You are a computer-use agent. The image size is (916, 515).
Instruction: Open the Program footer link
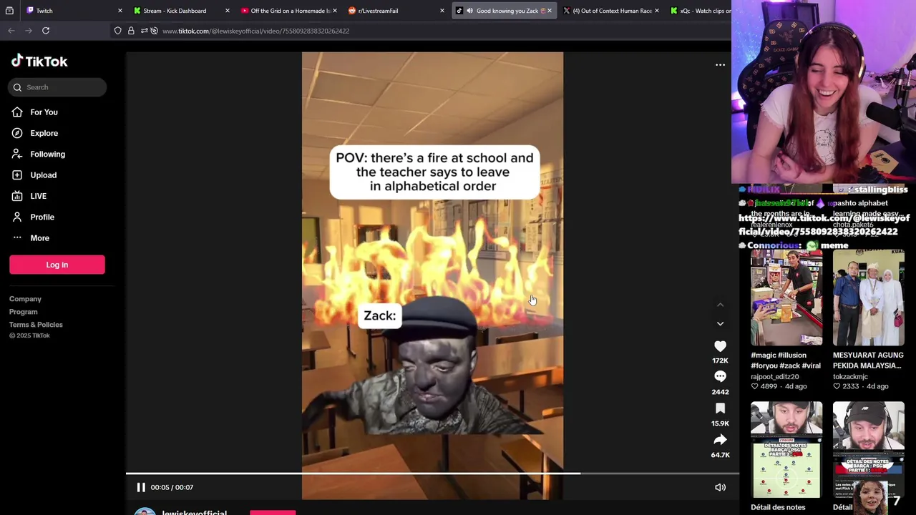pyautogui.click(x=24, y=312)
